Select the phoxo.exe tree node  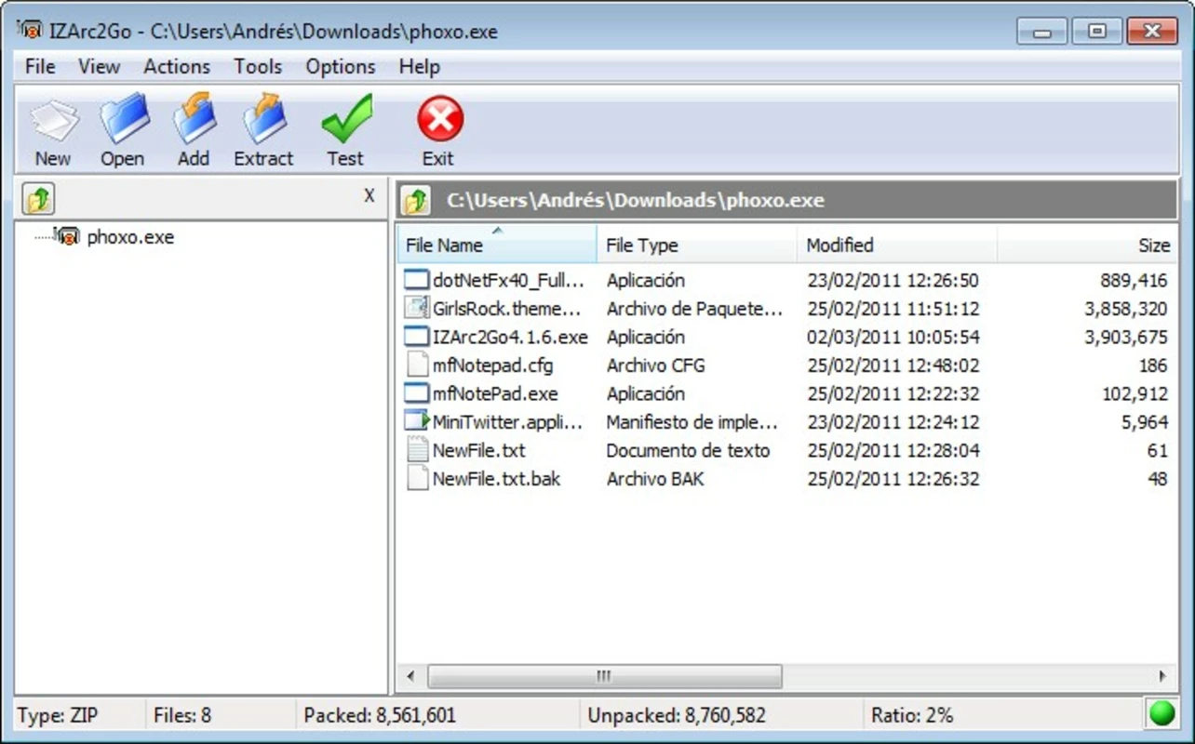130,236
